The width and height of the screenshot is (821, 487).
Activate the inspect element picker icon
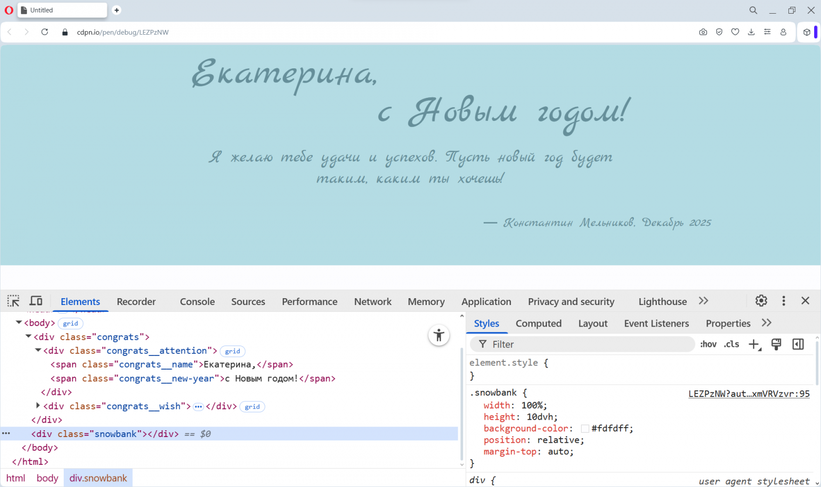(13, 301)
